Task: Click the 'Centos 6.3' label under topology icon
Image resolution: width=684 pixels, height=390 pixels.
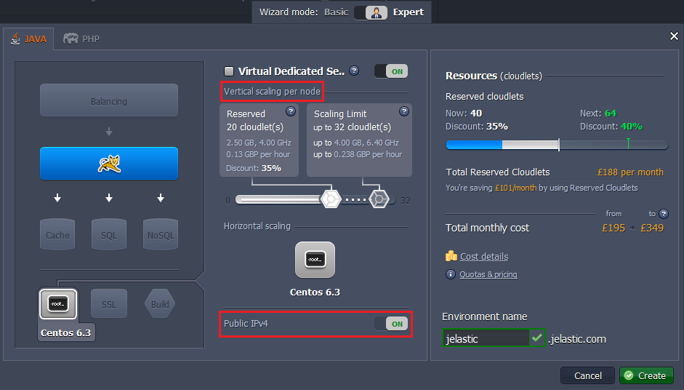Action: click(65, 333)
